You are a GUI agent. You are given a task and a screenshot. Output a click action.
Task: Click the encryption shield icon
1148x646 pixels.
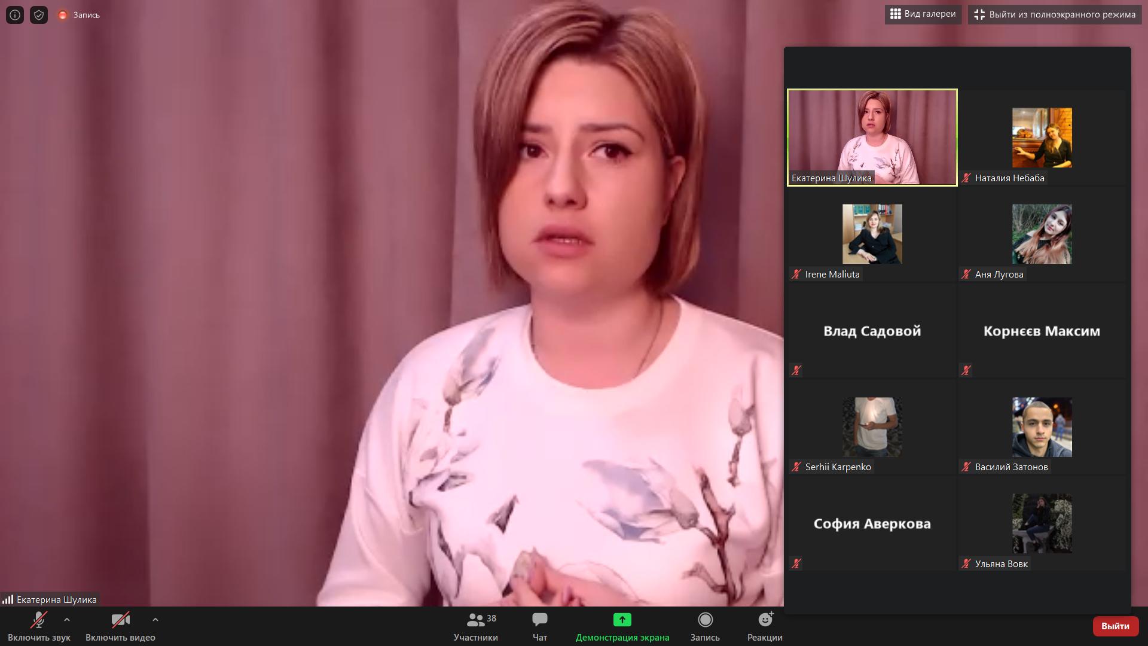pyautogui.click(x=39, y=15)
